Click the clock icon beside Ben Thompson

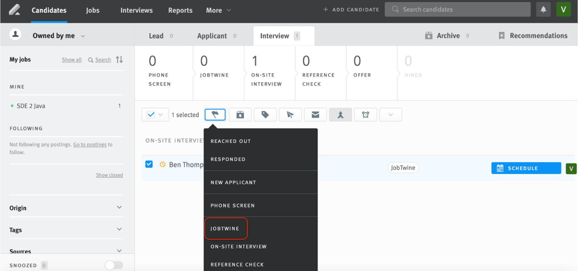[163, 164]
